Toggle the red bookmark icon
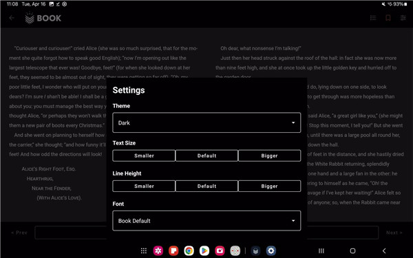413x258 pixels. click(x=388, y=18)
